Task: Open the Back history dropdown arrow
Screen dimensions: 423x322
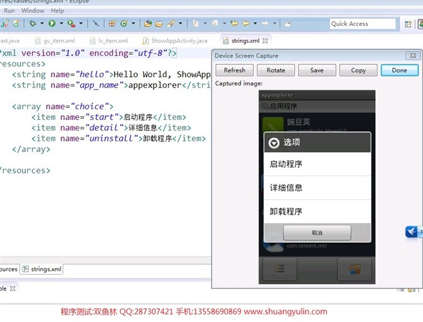Action: [x=255, y=23]
